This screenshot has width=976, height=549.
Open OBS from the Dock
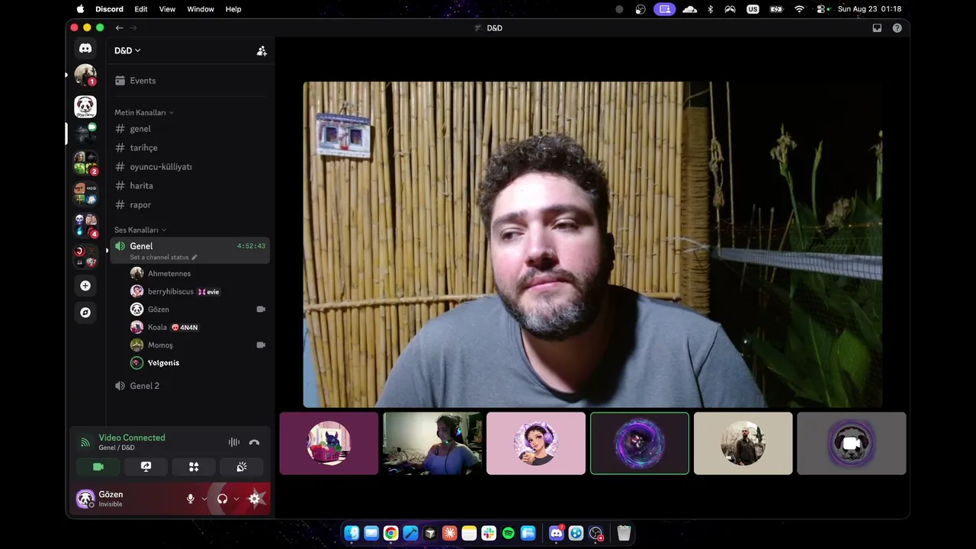click(596, 534)
